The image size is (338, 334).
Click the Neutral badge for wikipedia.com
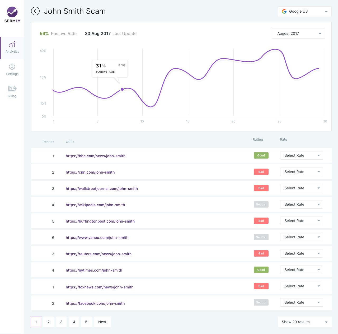click(x=261, y=204)
